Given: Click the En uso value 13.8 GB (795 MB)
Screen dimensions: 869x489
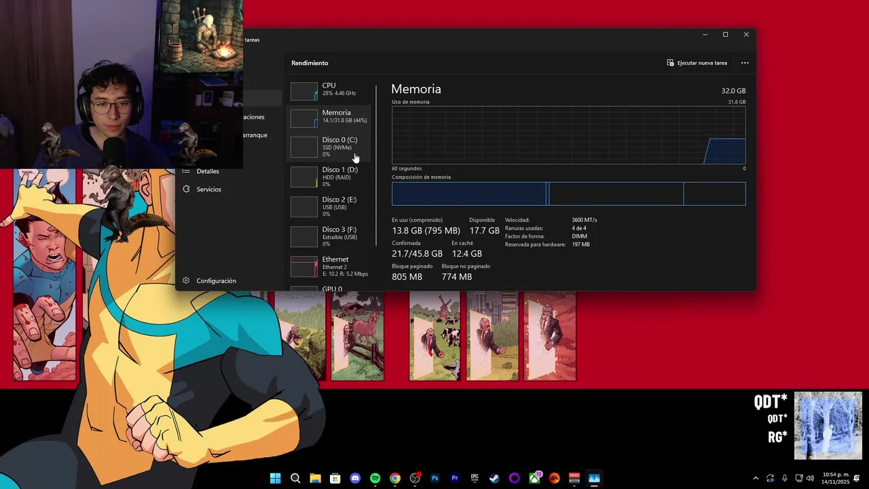Looking at the screenshot, I should pos(426,231).
